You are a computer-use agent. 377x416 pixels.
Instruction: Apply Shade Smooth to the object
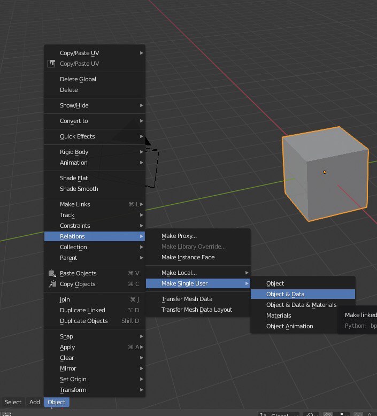95,189
